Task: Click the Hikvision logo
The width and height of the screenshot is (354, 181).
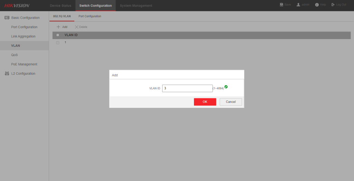Action: [x=17, y=6]
